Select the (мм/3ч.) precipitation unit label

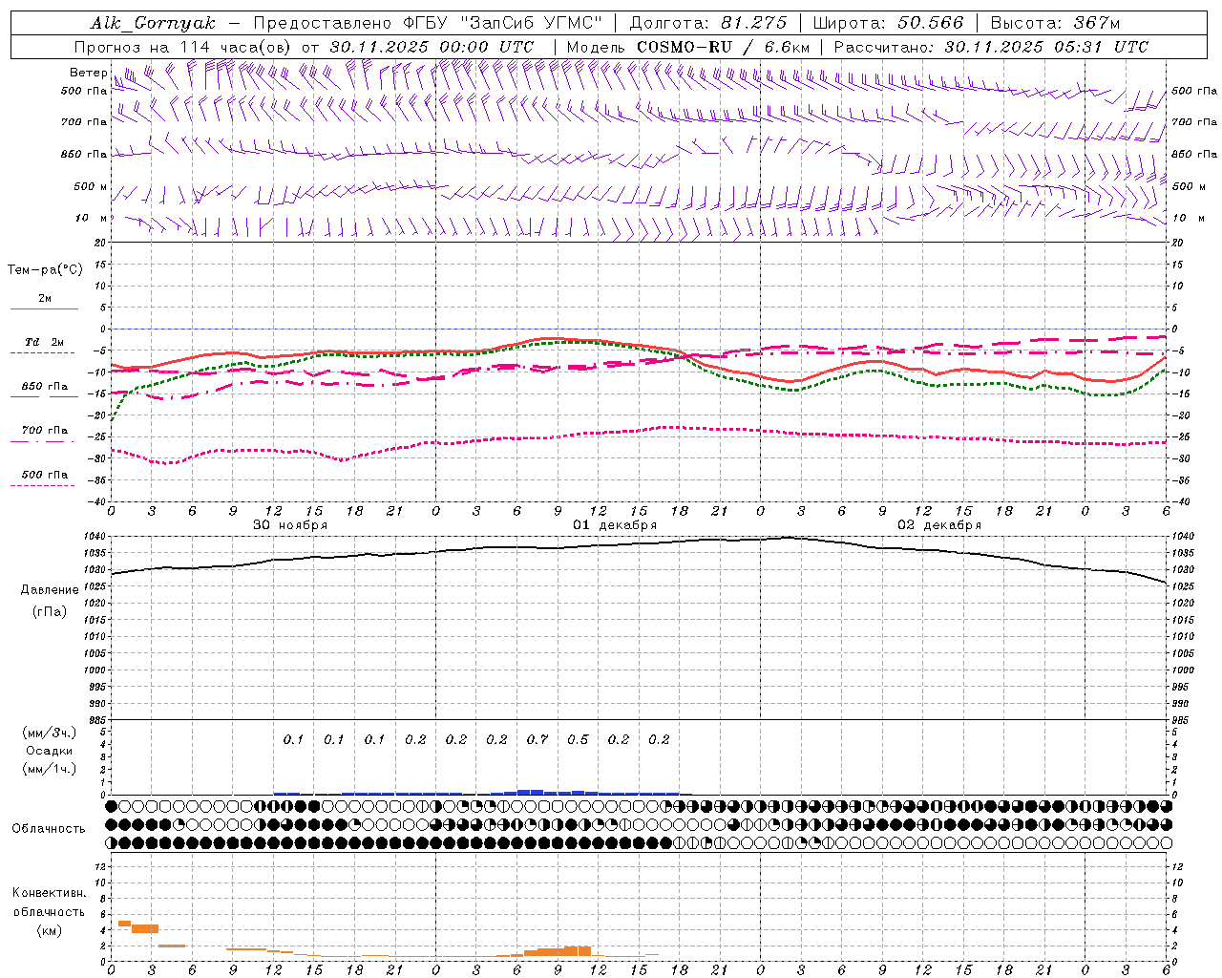click(x=49, y=733)
